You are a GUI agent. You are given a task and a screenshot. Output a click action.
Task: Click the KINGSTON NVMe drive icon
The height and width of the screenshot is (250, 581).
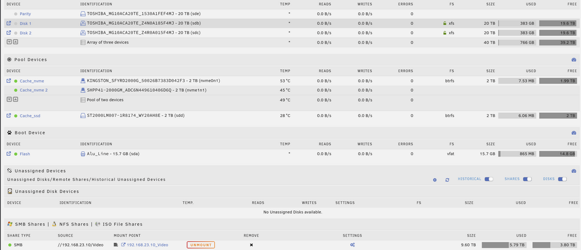coord(83,80)
